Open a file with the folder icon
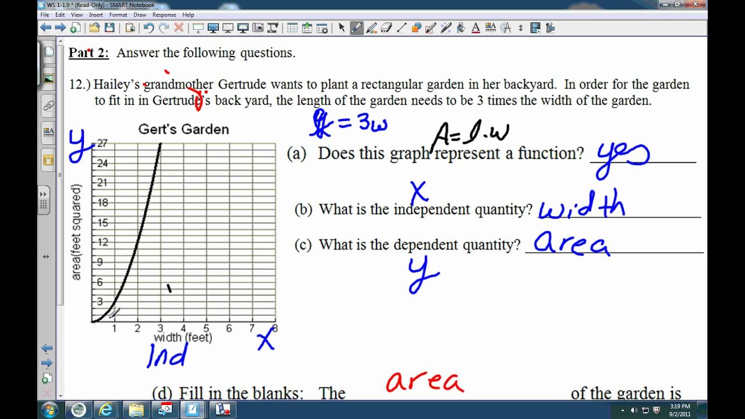The height and width of the screenshot is (419, 745). coord(94,27)
